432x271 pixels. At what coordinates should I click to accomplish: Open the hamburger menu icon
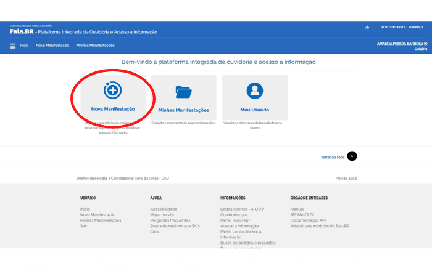[13, 46]
